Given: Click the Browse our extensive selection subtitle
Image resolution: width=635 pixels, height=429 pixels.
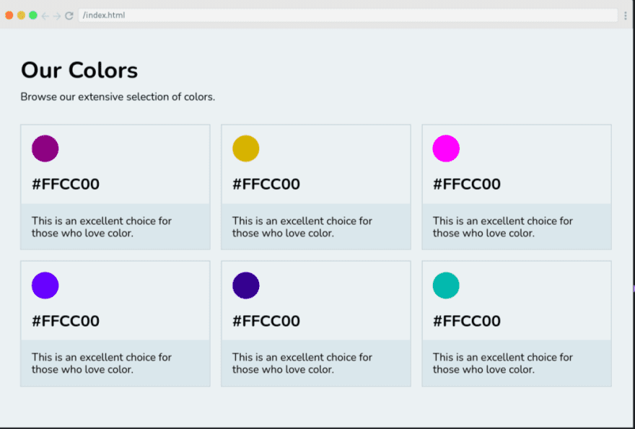Looking at the screenshot, I should click(118, 97).
